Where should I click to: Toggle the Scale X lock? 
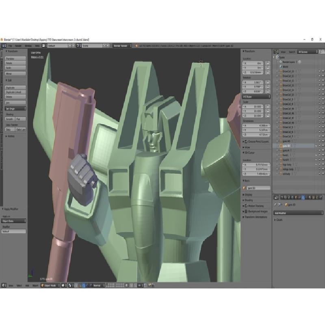(x=268, y=106)
